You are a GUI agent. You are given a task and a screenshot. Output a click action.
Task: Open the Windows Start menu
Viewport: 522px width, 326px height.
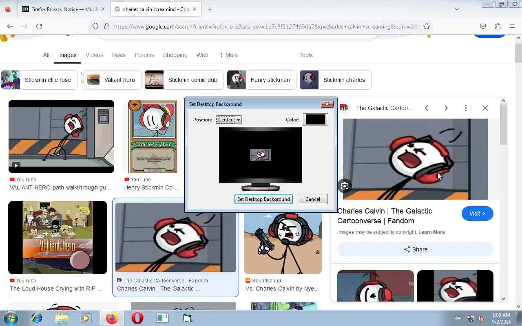(x=11, y=318)
